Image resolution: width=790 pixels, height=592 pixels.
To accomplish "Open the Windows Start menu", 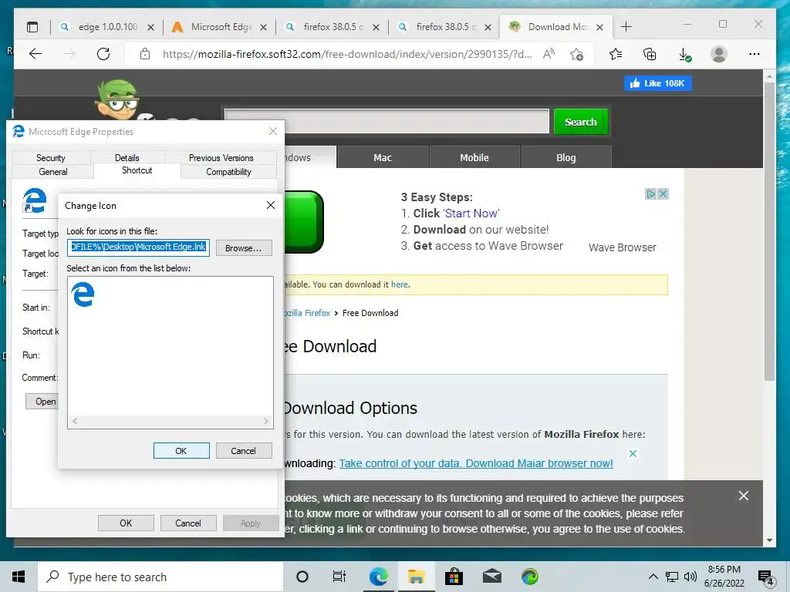I will pyautogui.click(x=19, y=577).
